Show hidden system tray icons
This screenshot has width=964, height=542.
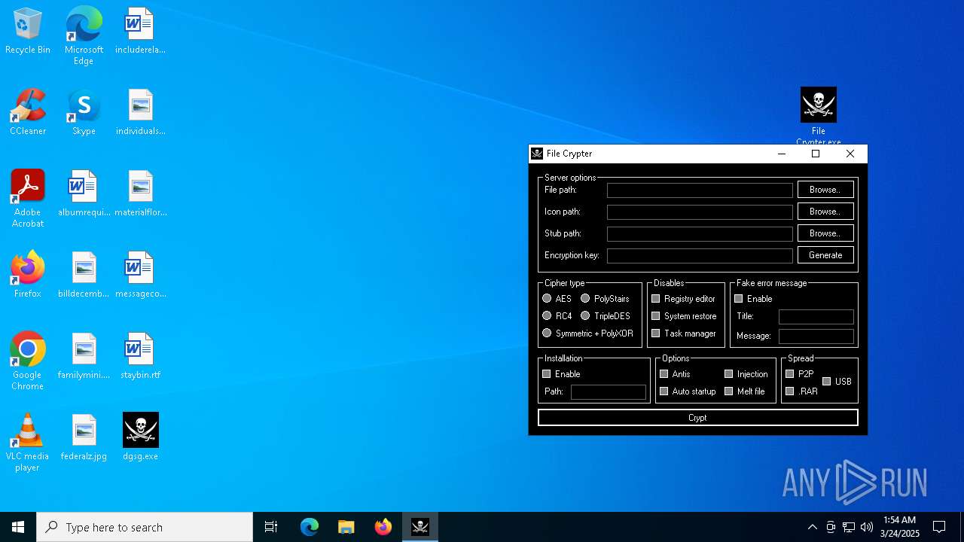[x=812, y=527]
